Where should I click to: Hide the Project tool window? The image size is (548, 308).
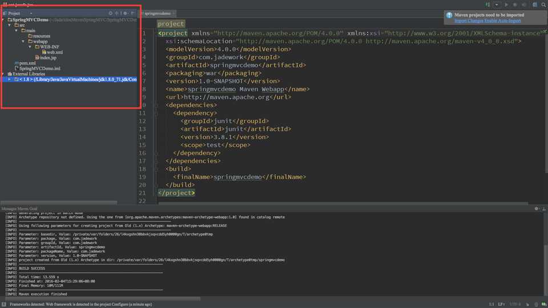(133, 13)
